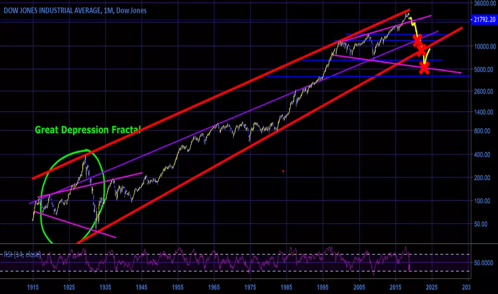Select the "Great Depression Fractal" text annotation

pyautogui.click(x=88, y=130)
